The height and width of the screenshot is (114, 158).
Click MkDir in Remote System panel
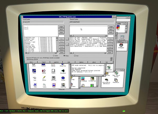pyautogui.click(x=111, y=29)
